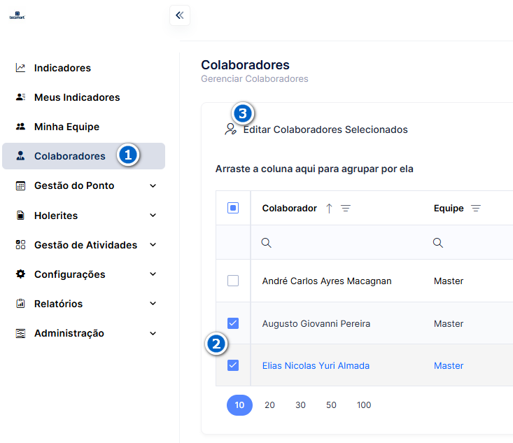Click the Colaboradores person icon in sidebar
This screenshot has width=513, height=443.
(20, 156)
